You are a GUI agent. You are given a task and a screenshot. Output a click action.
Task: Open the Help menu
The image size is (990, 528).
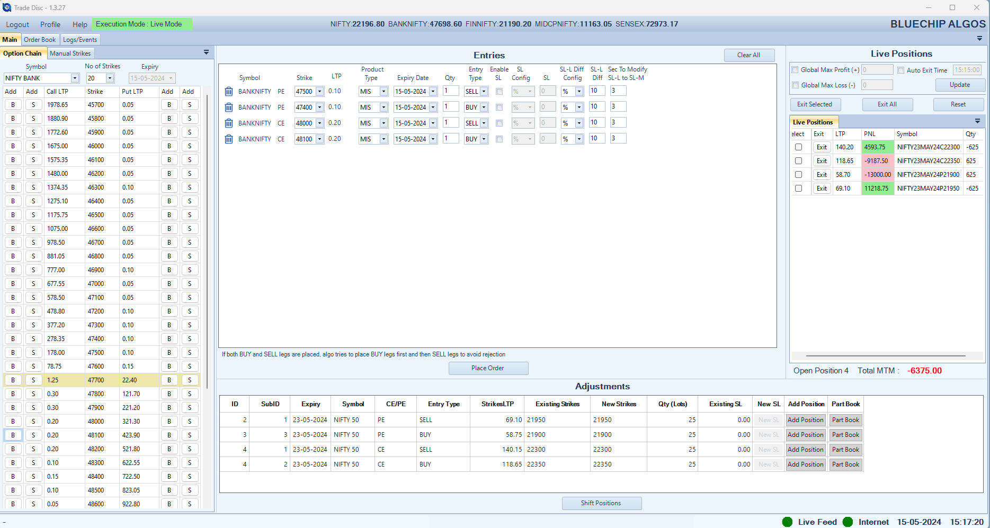coord(80,24)
